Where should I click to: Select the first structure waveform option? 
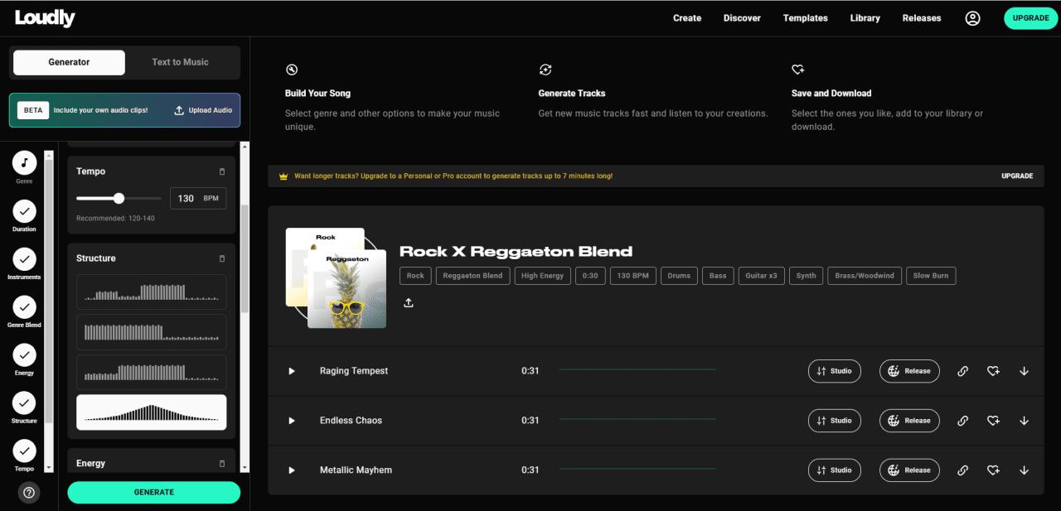(151, 292)
